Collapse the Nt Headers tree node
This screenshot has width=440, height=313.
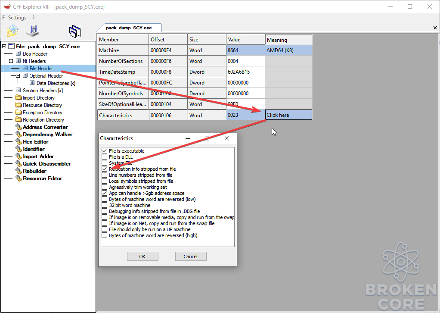11,61
